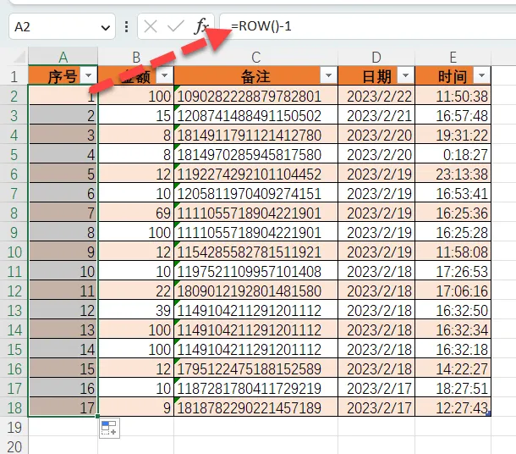516x454 pixels.
Task: Click header cell 时间
Action: 453,76
